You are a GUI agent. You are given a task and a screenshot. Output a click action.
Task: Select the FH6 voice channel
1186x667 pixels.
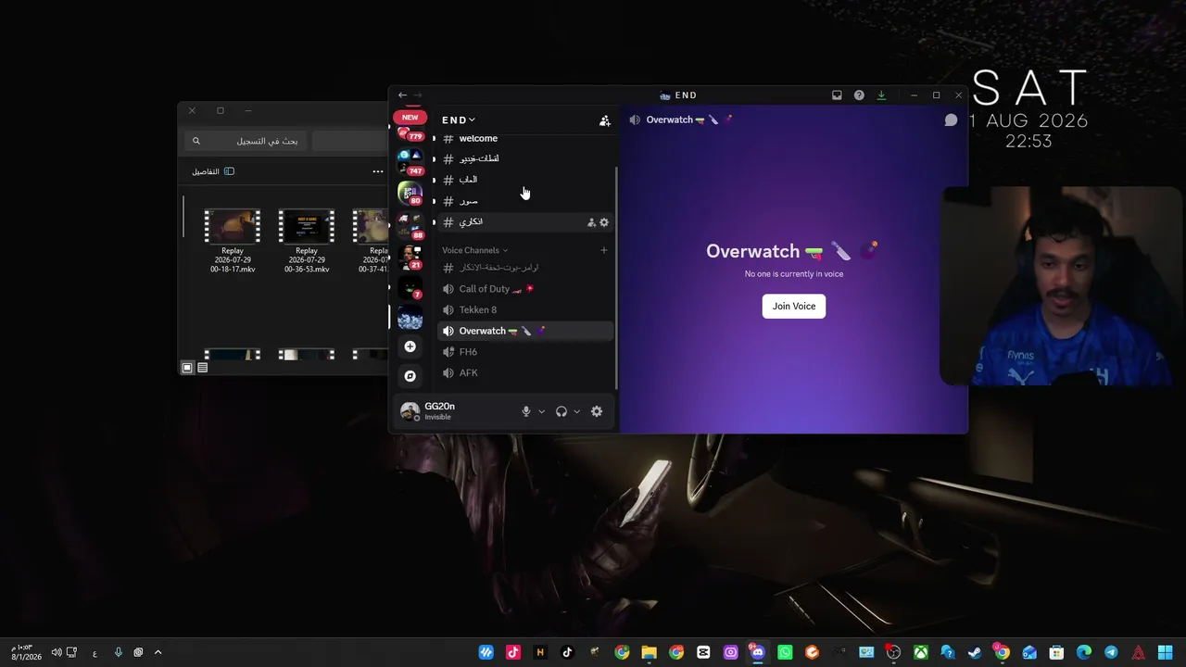click(525, 352)
